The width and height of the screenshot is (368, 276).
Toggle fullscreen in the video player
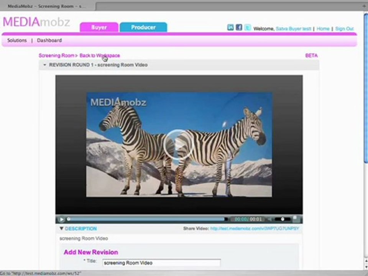[x=296, y=219]
